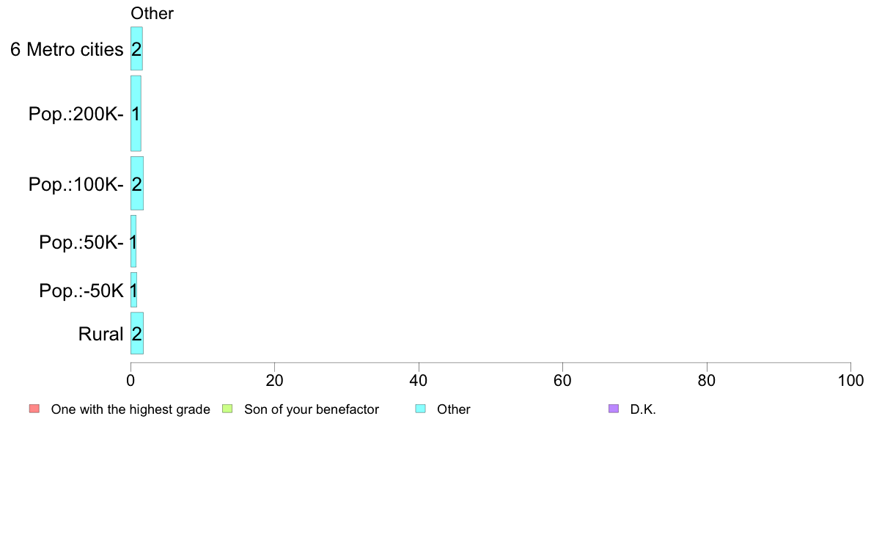Viewport: 871px width, 540px height.
Task: Click 'One with the highest grade' legend text
Action: 131,409
